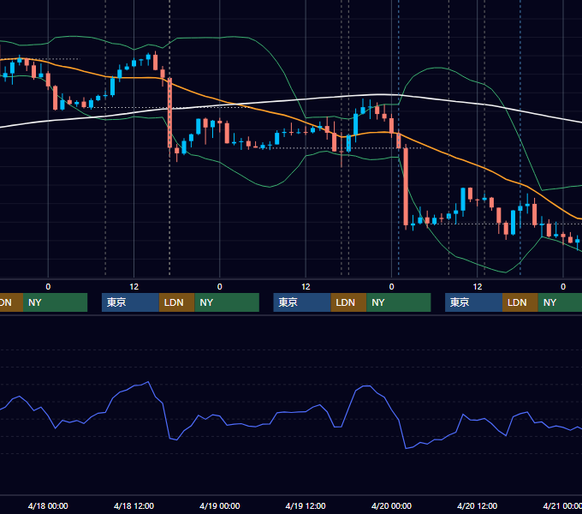
Task: Click hour label 12 above 4/19 12:00
Action: (x=306, y=287)
